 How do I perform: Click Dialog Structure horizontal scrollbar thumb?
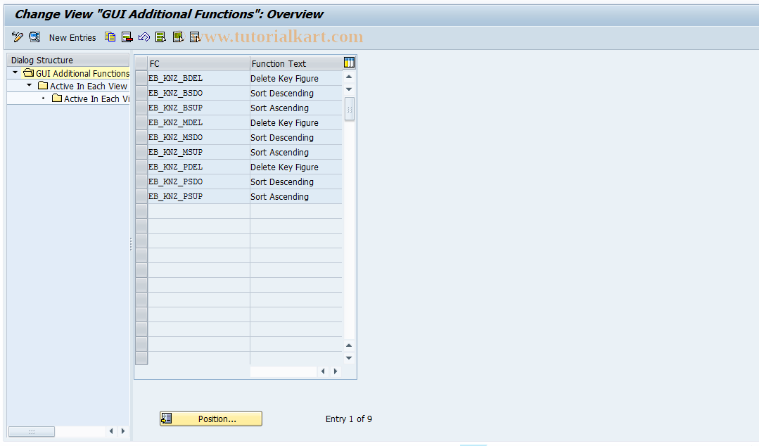tap(32, 431)
